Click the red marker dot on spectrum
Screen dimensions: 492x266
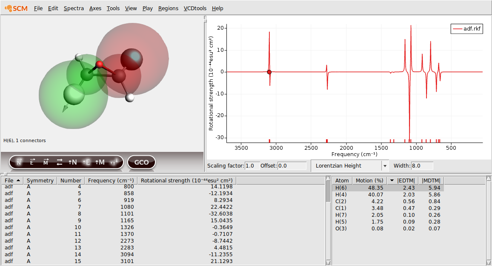tap(269, 72)
